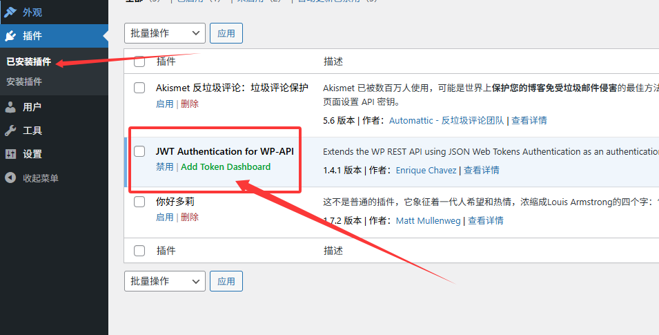Click the Appearance (外观) paintbrush icon

click(10, 12)
